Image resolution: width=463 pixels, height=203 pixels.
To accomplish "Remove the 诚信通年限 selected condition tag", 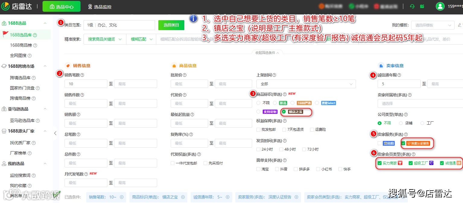I will tap(227, 197).
